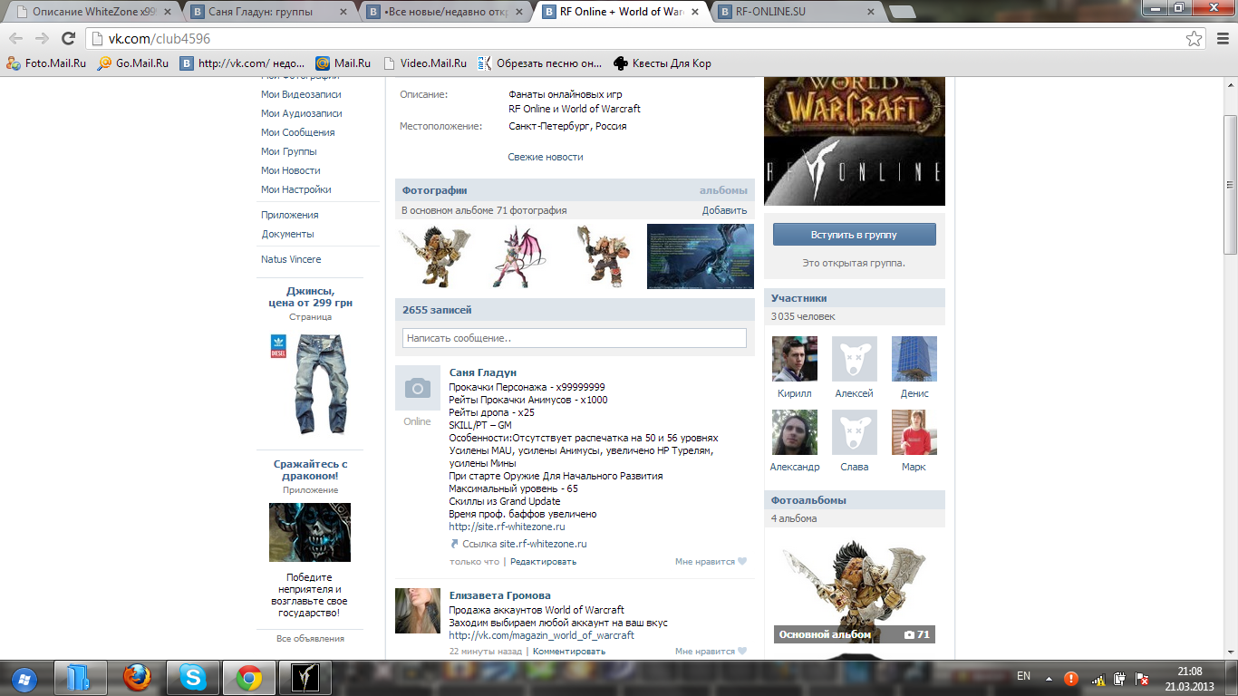Open the альбомы link in the Фотографии header
This screenshot has width=1238, height=696.
click(x=723, y=190)
